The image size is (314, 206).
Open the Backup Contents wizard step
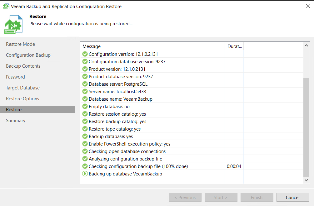pyautogui.click(x=23, y=66)
